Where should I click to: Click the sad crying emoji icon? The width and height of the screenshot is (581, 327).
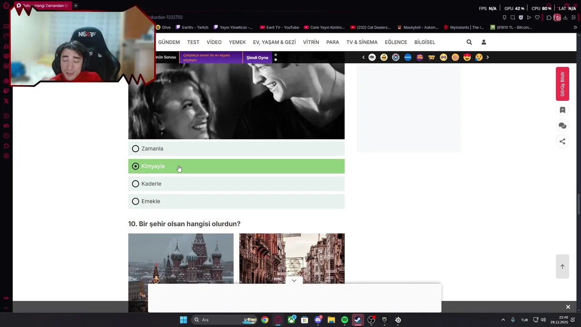tap(479, 57)
